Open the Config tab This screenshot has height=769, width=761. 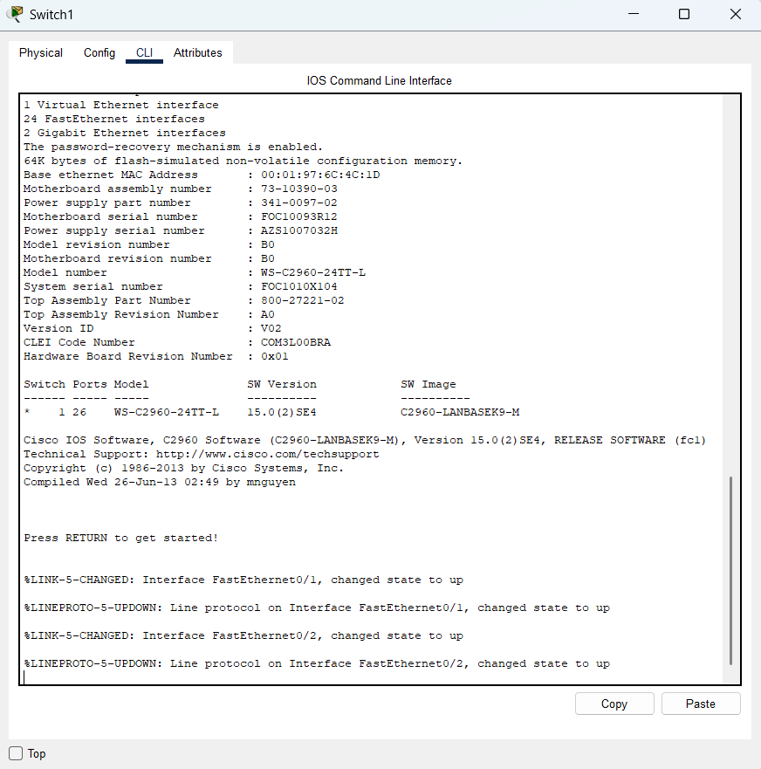coord(99,53)
